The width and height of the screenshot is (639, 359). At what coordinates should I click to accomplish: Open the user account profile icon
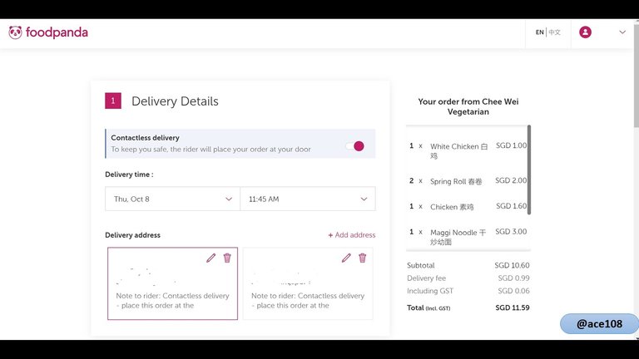coord(585,32)
